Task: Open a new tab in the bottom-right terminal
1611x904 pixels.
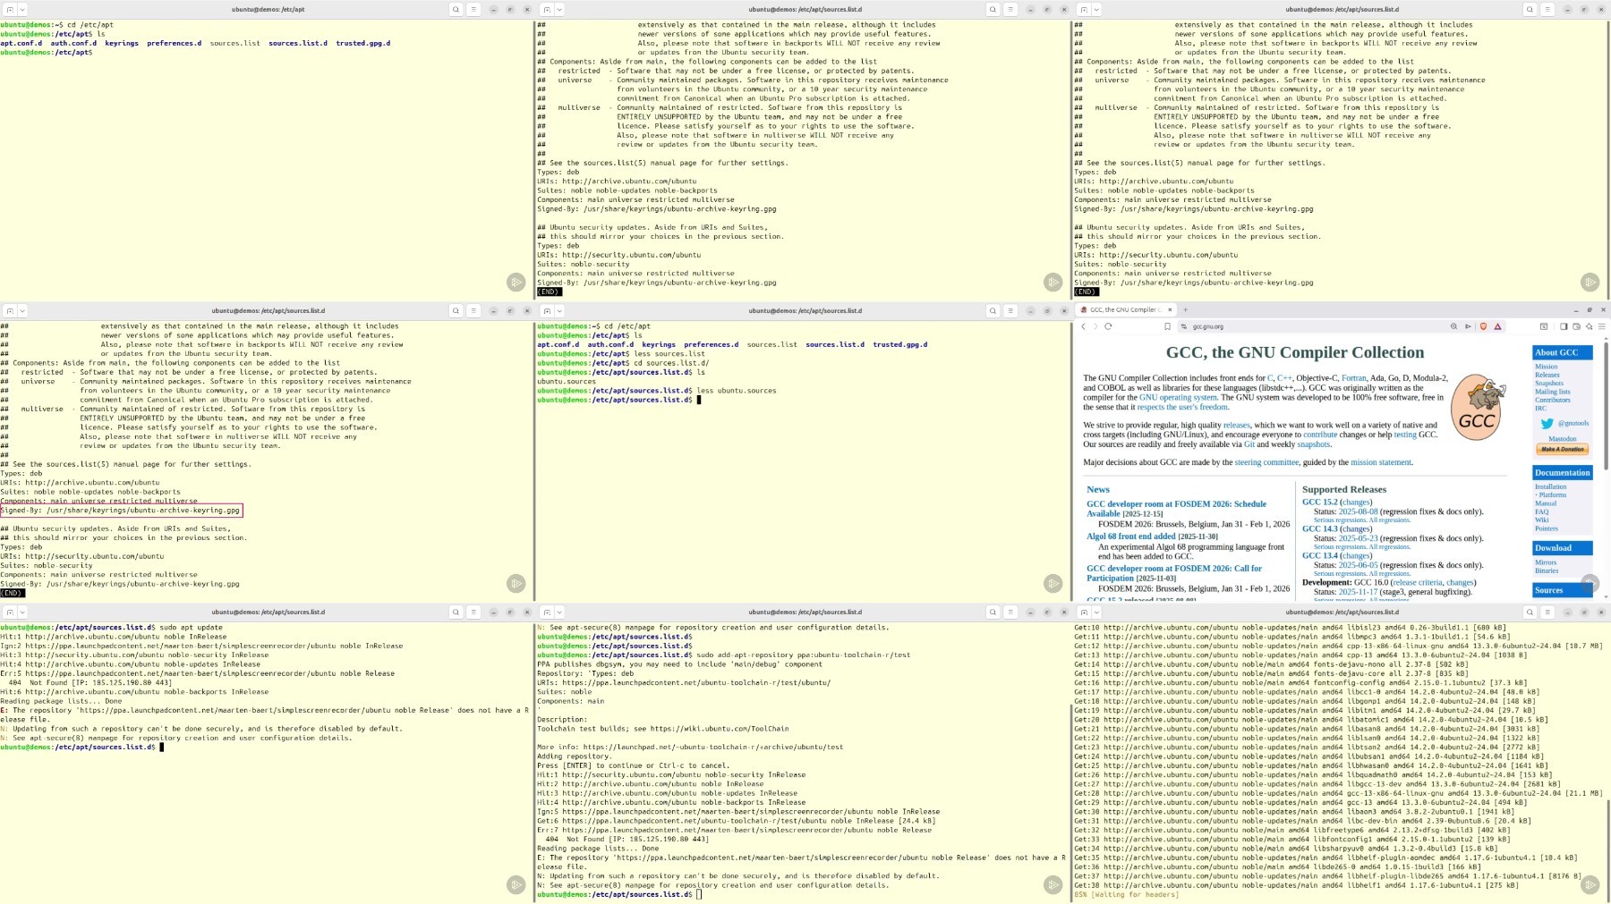Action: click(x=1084, y=612)
